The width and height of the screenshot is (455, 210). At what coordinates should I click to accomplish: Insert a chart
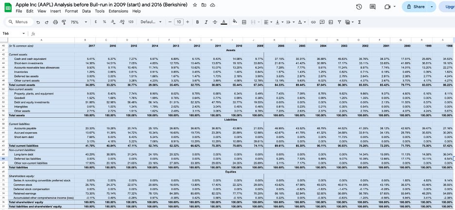click(x=331, y=22)
